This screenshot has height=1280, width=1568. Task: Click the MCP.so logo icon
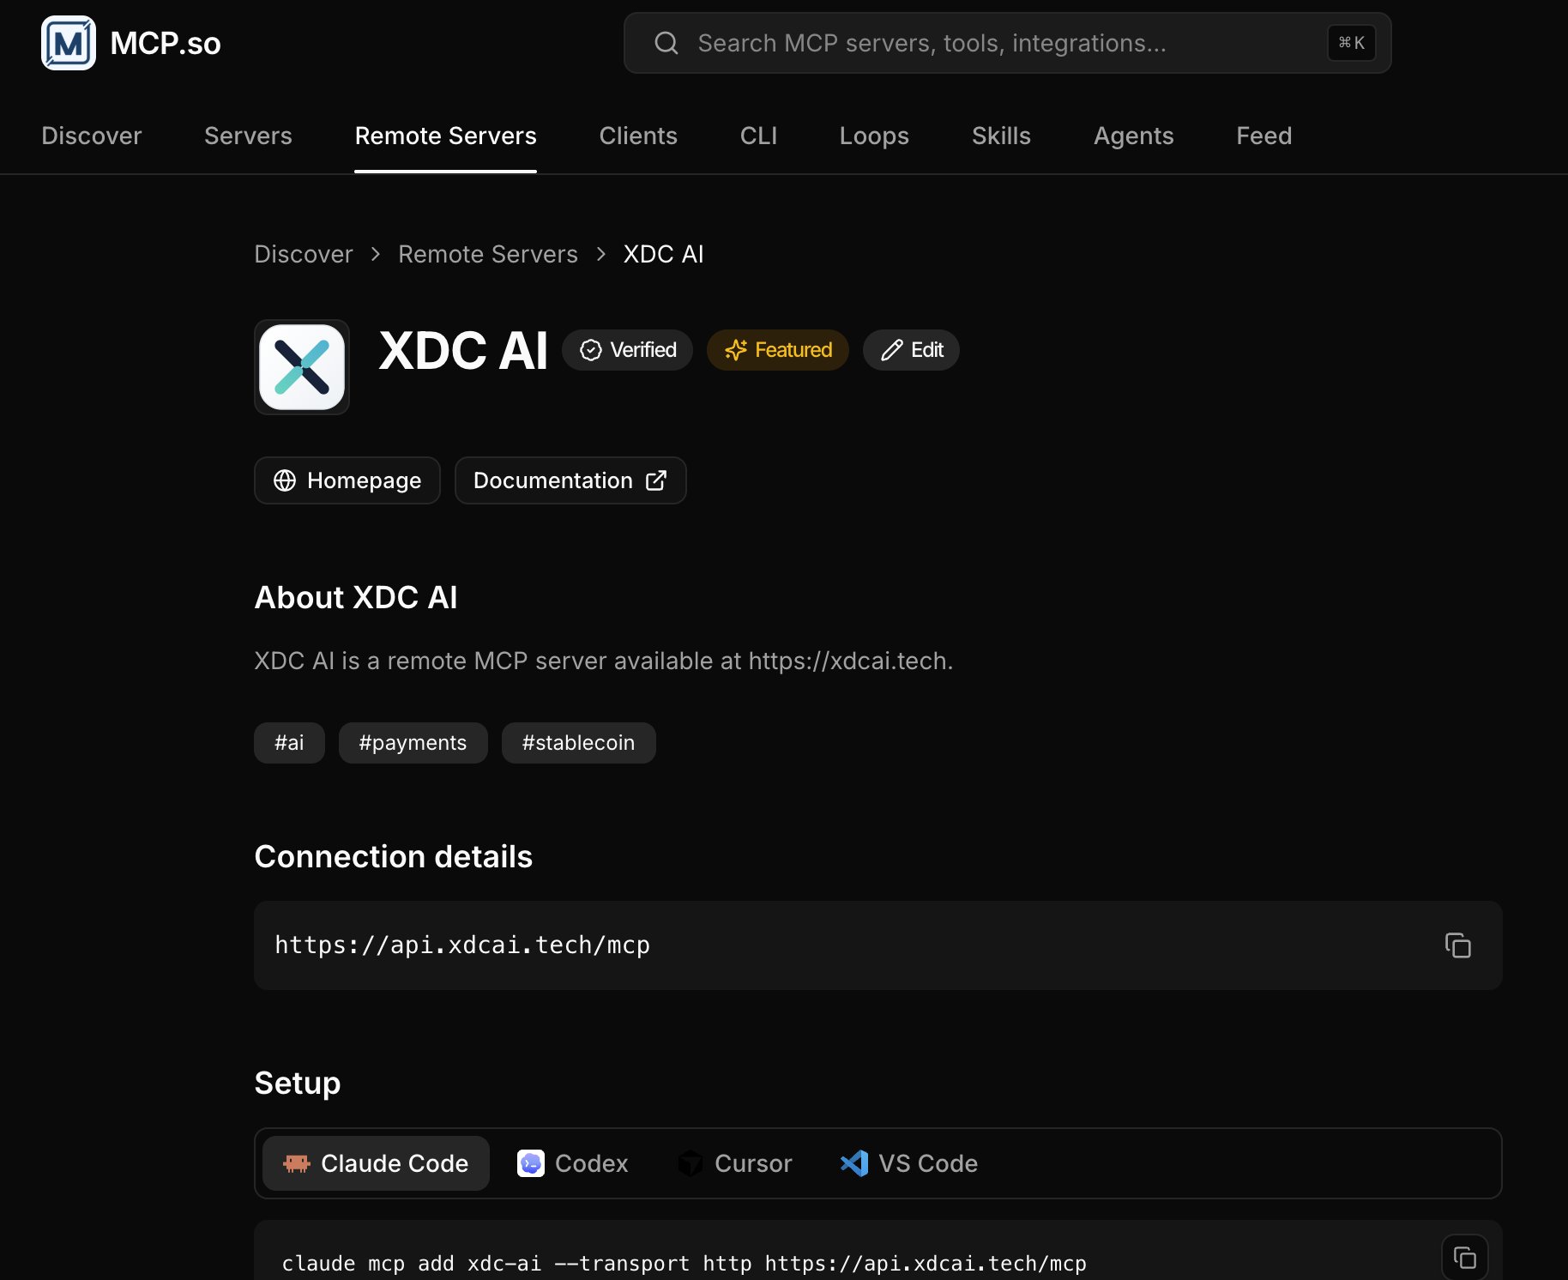(69, 43)
